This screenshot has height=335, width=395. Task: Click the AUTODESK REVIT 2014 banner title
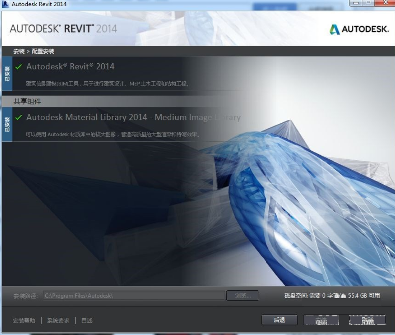coord(63,29)
